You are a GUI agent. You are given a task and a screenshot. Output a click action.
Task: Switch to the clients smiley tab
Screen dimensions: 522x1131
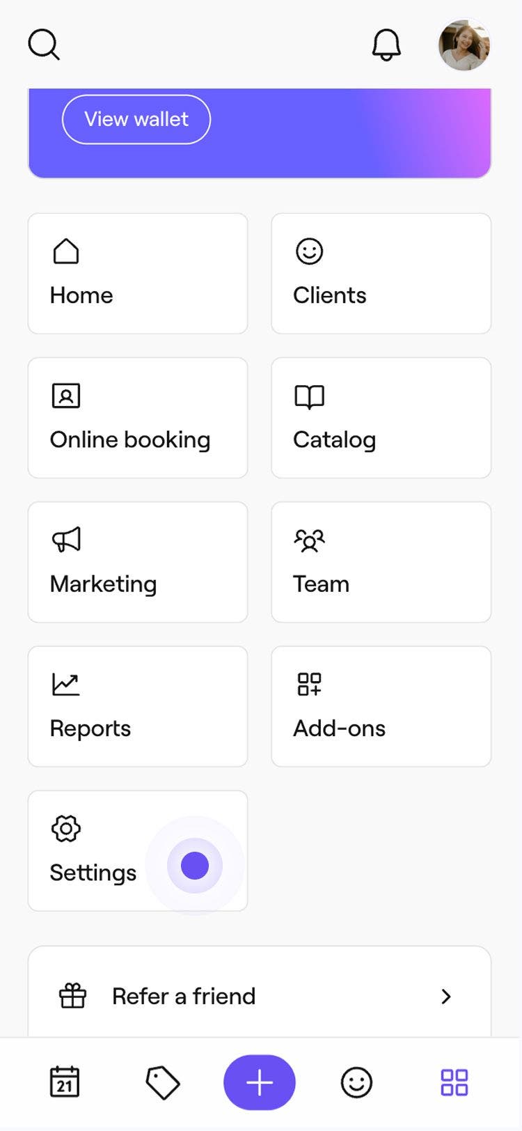356,1082
